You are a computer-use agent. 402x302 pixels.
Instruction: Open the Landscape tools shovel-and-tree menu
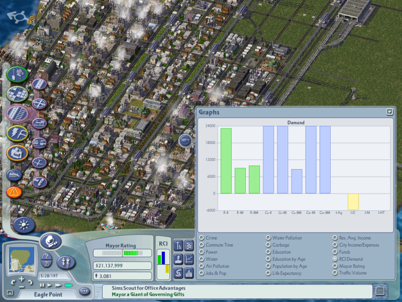click(x=17, y=74)
